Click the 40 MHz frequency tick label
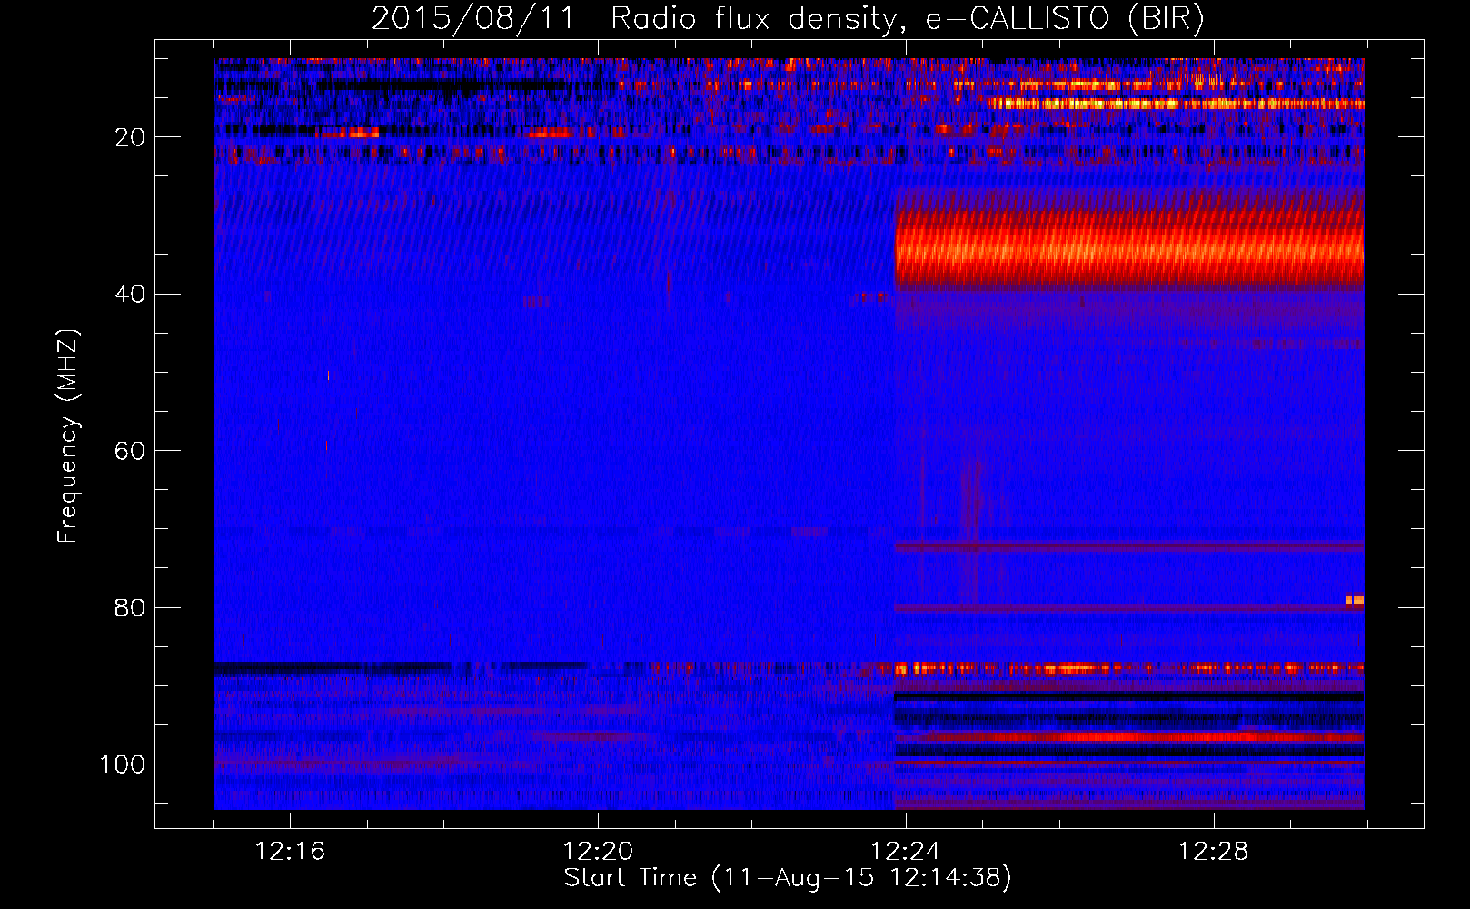This screenshot has width=1470, height=909. 131,295
